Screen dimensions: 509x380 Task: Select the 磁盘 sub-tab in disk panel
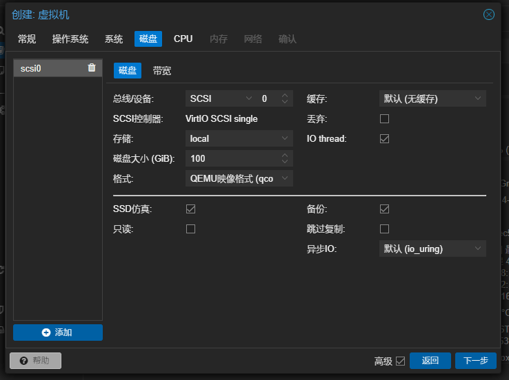pos(128,70)
